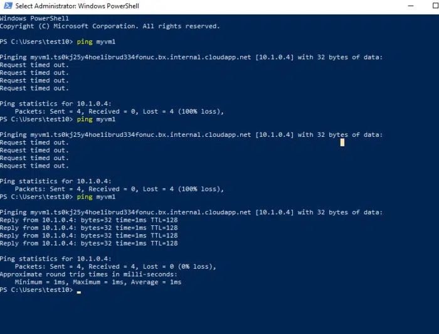This screenshot has width=439, height=334.
Task: Click the yellow selection cursor block
Action: click(x=342, y=143)
